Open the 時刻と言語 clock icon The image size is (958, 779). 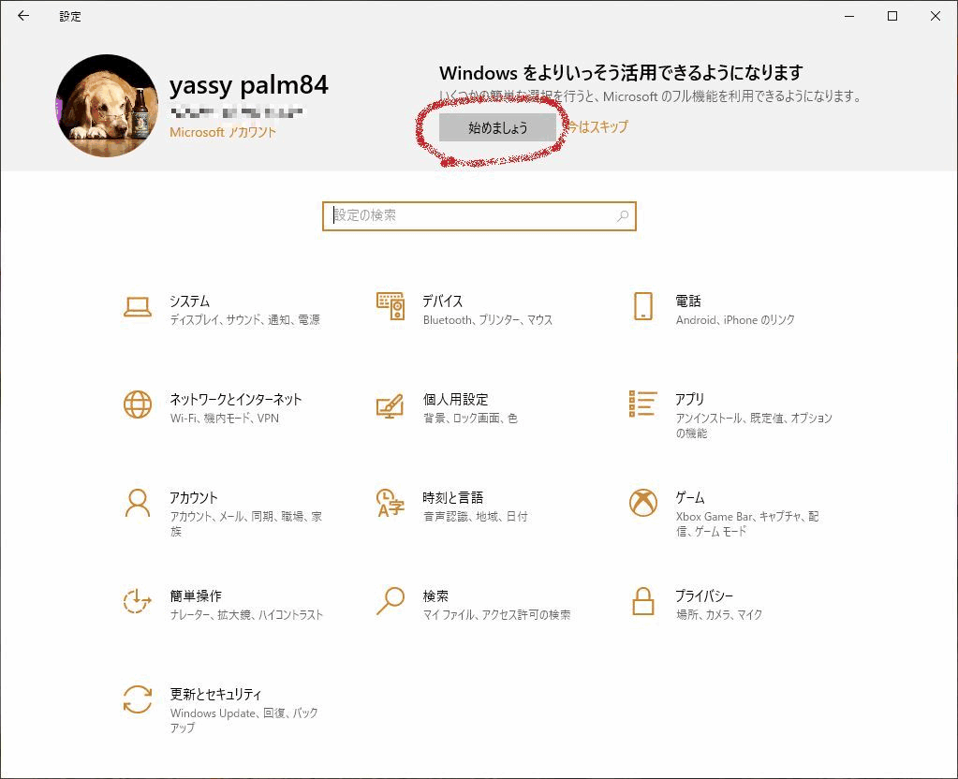391,503
